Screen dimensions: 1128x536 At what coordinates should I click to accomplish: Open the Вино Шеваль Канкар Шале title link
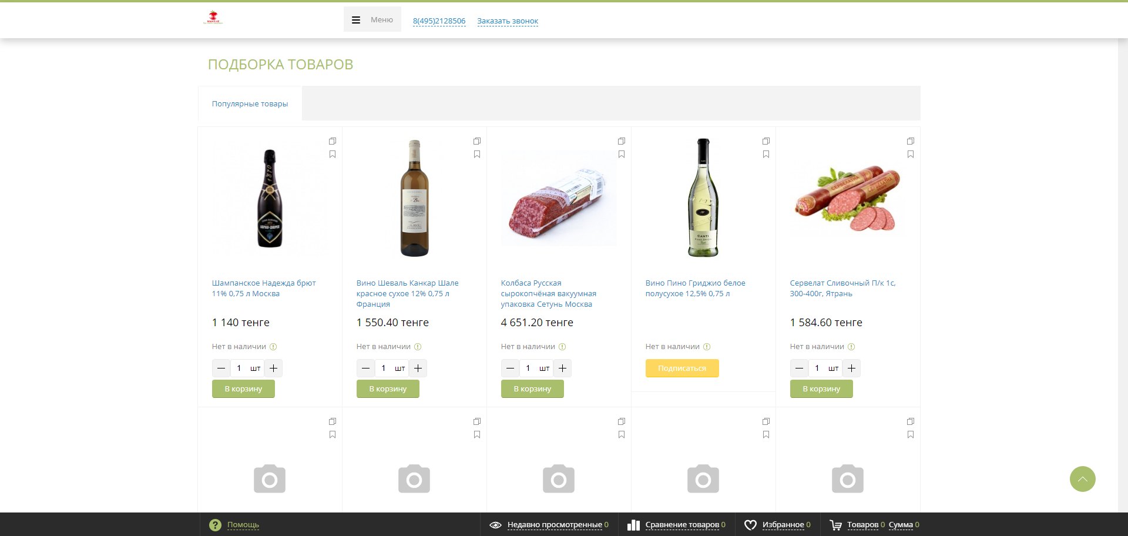(407, 294)
